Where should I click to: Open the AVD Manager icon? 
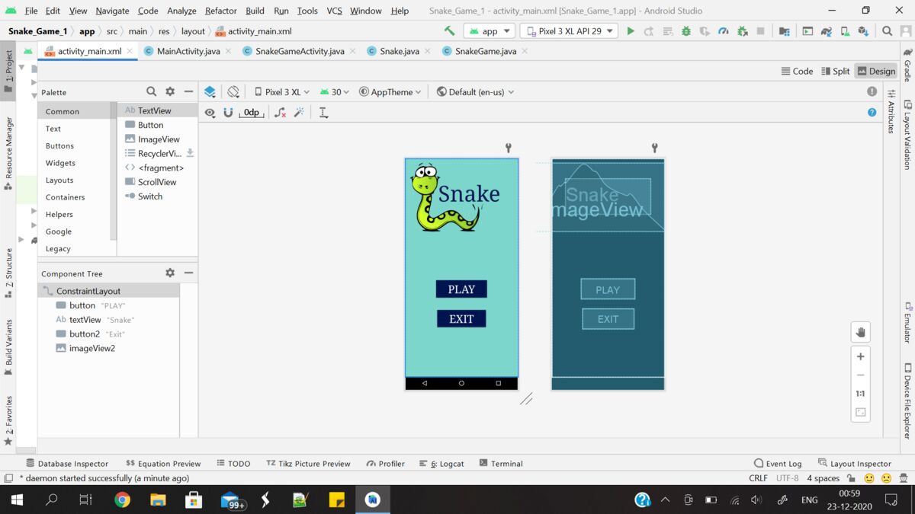coord(844,31)
